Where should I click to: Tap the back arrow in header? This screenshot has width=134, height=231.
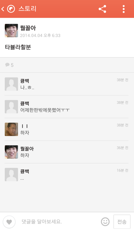[3, 9]
